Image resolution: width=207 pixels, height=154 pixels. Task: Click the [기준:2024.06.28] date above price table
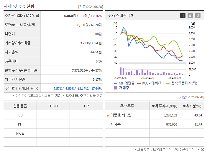91,7
